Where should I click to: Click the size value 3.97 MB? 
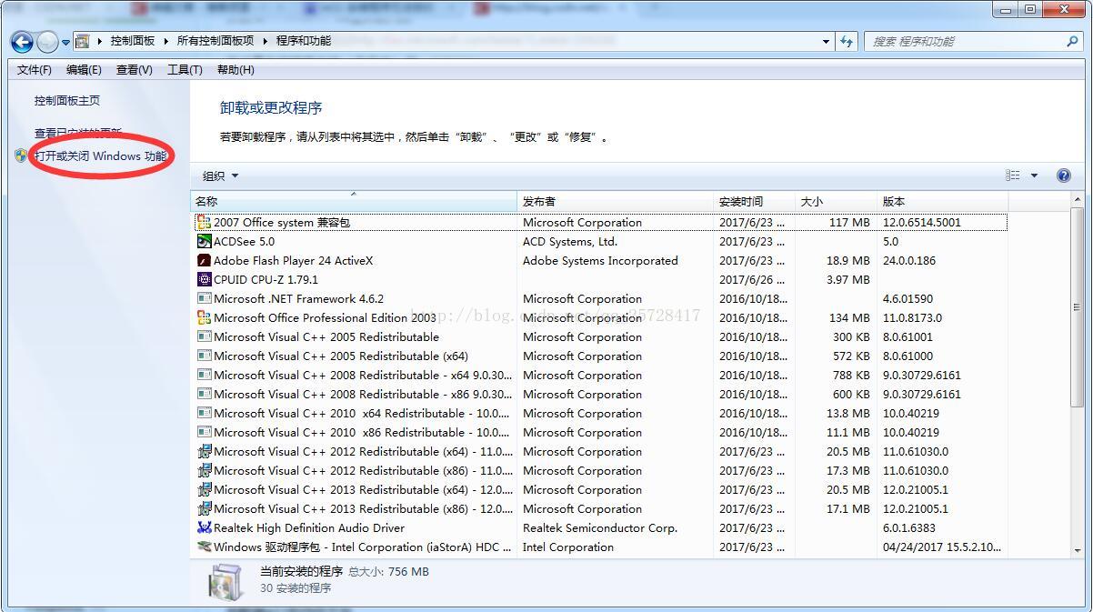[x=848, y=279]
